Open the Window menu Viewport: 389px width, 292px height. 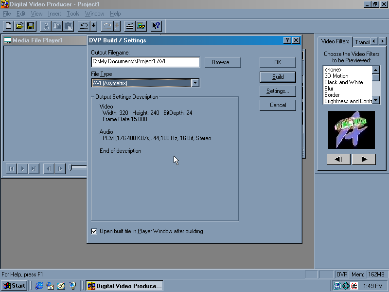pos(94,14)
